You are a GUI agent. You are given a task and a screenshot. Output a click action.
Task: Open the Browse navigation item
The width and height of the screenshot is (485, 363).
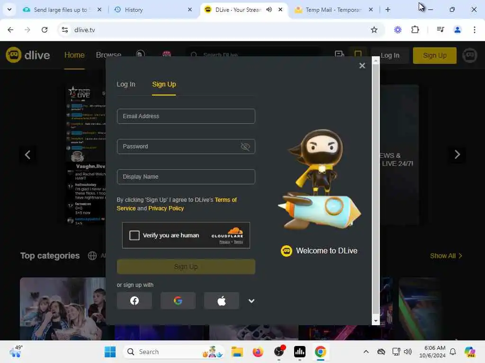pyautogui.click(x=108, y=54)
